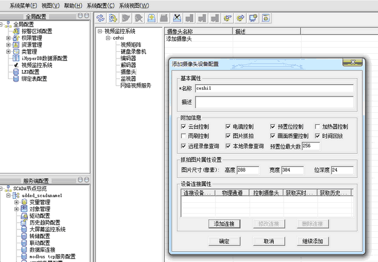
Task: Open the 系统菜单(F) menu
Action: pos(24,5)
